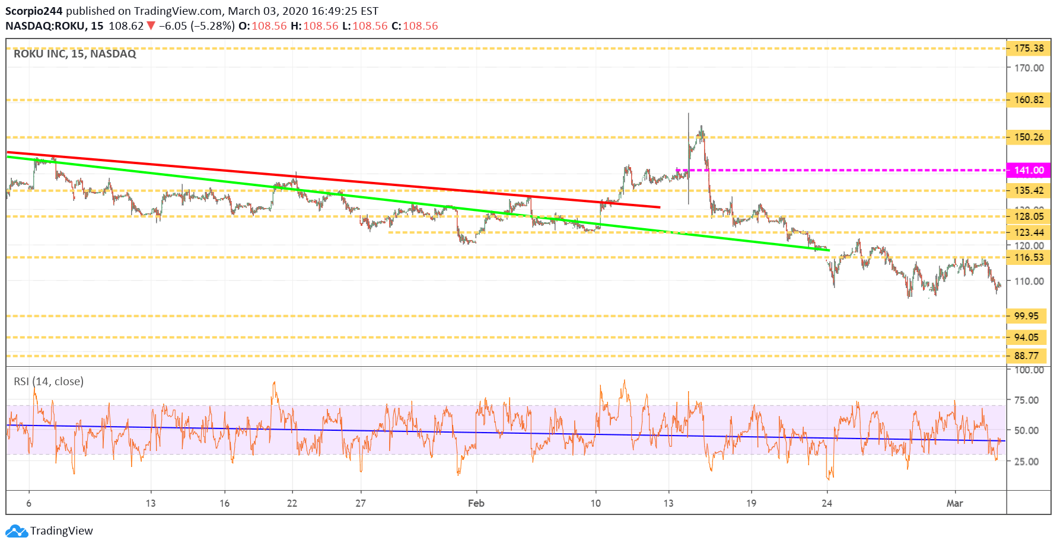Click the red down-triangle change indicator

click(x=151, y=26)
